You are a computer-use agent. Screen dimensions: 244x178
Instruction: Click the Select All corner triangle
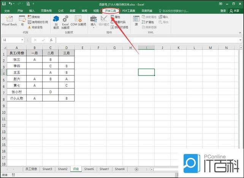tap(5, 48)
